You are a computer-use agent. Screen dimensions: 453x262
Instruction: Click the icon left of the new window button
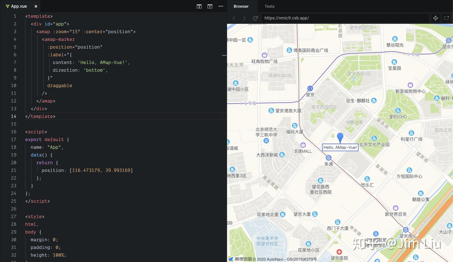pyautogui.click(x=435, y=18)
